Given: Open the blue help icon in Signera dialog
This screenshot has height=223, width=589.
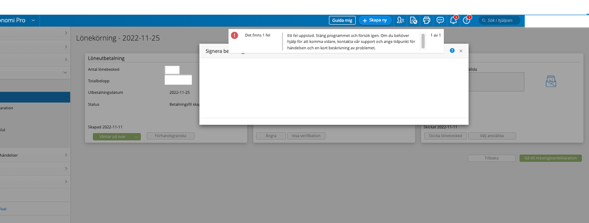Looking at the screenshot, I should point(452,51).
